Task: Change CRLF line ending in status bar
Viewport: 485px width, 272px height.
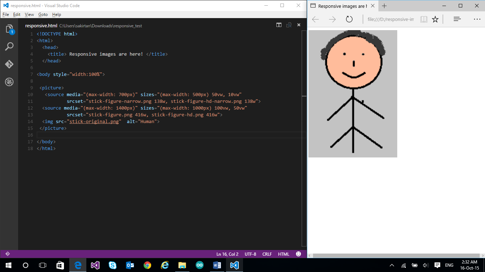Action: point(267,254)
